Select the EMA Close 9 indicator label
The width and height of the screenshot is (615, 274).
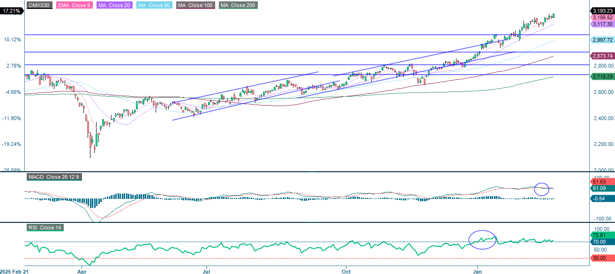click(74, 5)
